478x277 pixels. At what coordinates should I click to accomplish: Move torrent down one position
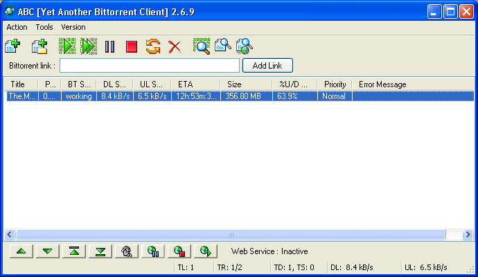click(48, 251)
